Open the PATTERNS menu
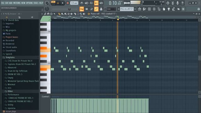This screenshot has width=201, height=113. (x=17, y=3)
